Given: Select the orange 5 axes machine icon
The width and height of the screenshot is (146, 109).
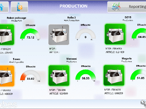Looking at the screenshot, I should pos(7,76).
